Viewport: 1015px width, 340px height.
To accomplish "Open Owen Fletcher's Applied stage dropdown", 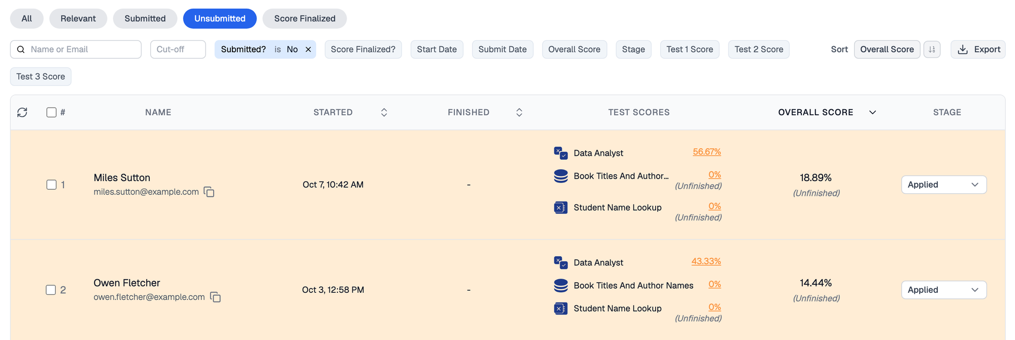I will pyautogui.click(x=944, y=290).
